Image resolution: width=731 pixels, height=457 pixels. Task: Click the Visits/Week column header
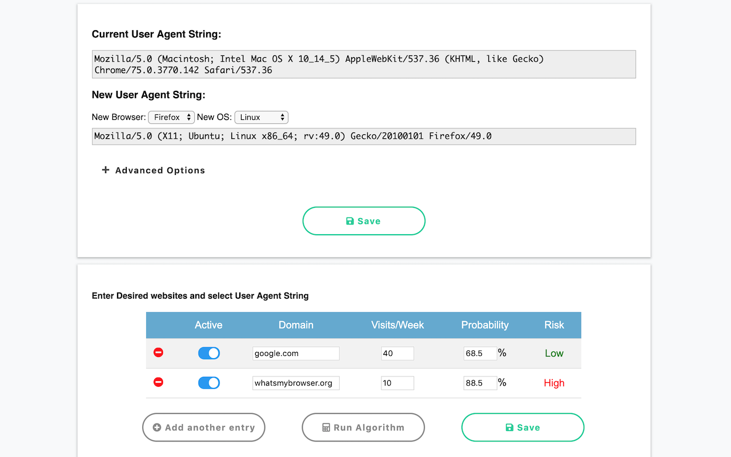click(x=397, y=325)
